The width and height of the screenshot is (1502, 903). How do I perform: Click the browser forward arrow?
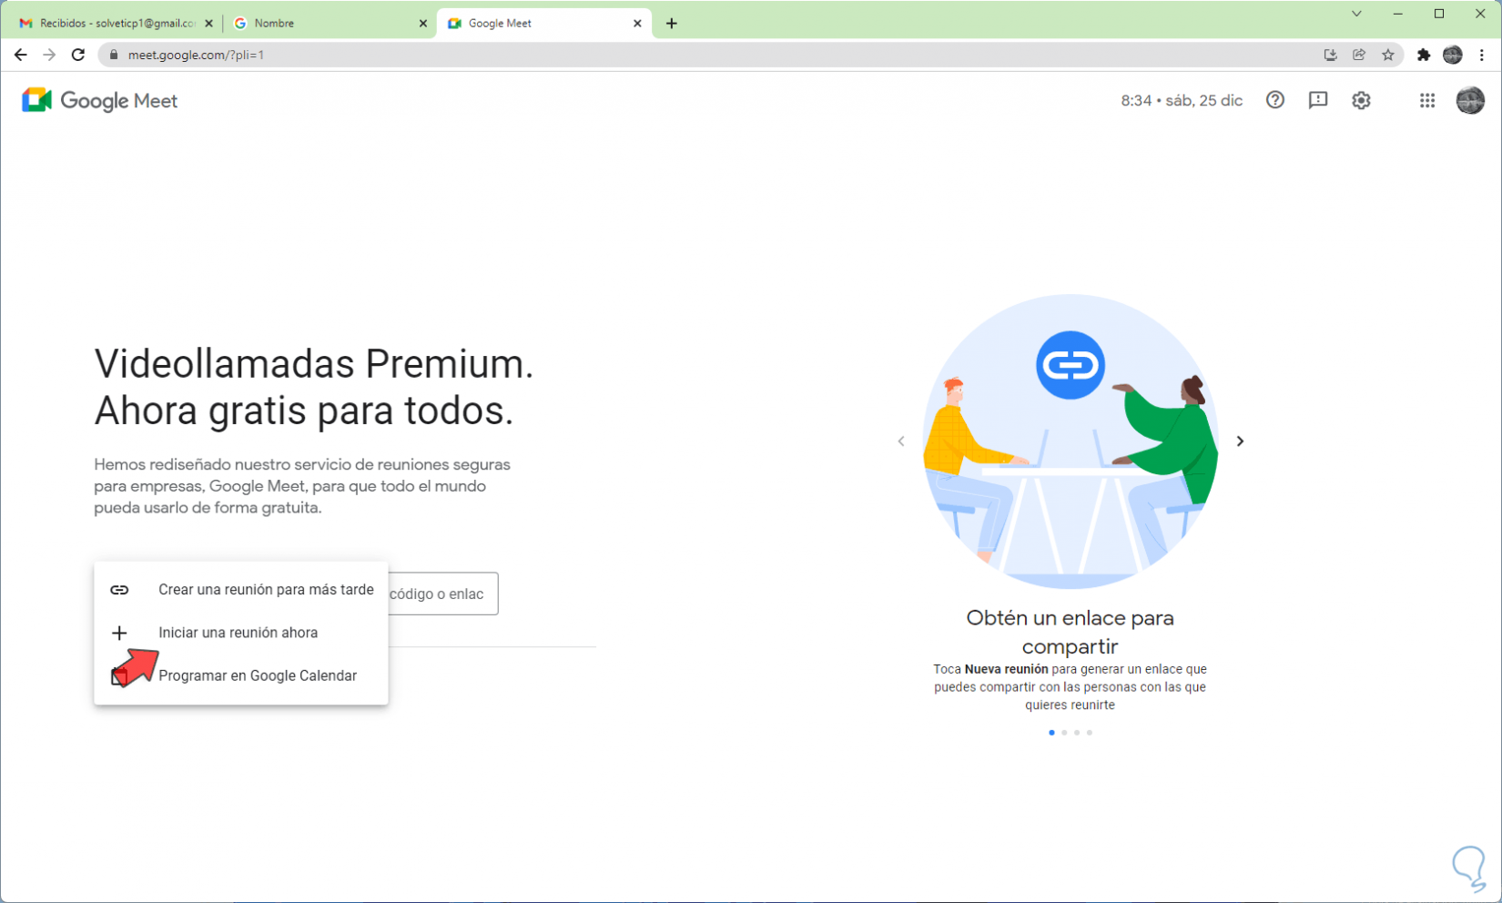(x=49, y=55)
